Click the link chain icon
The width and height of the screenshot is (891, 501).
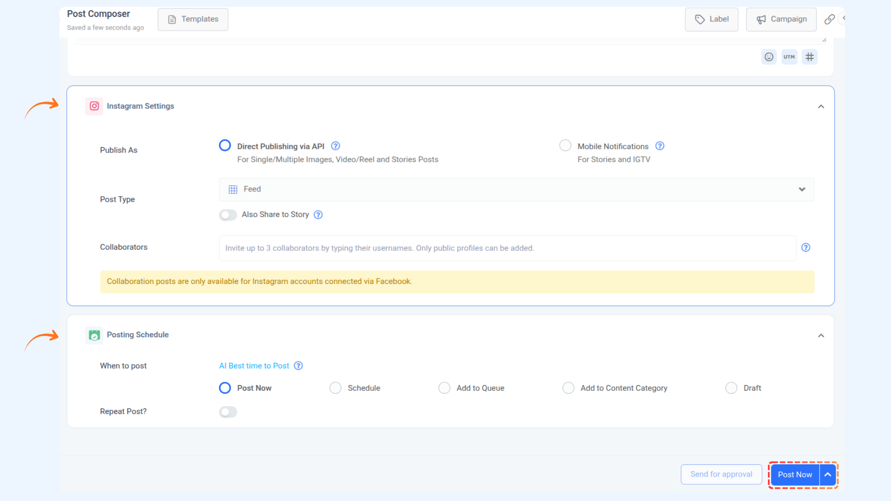click(829, 19)
